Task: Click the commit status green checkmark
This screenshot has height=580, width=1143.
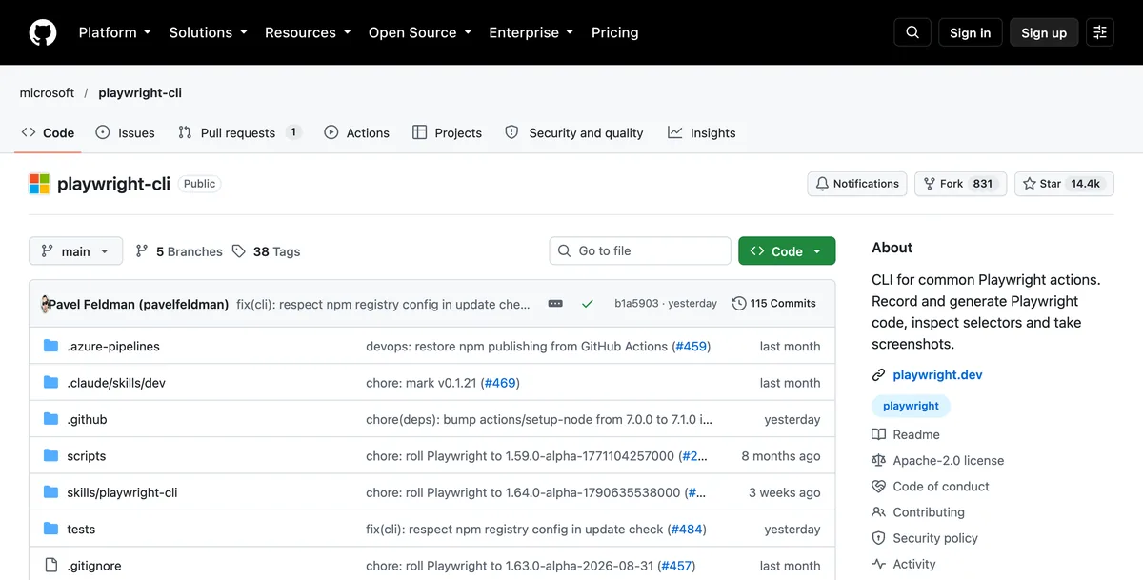Action: 587,304
